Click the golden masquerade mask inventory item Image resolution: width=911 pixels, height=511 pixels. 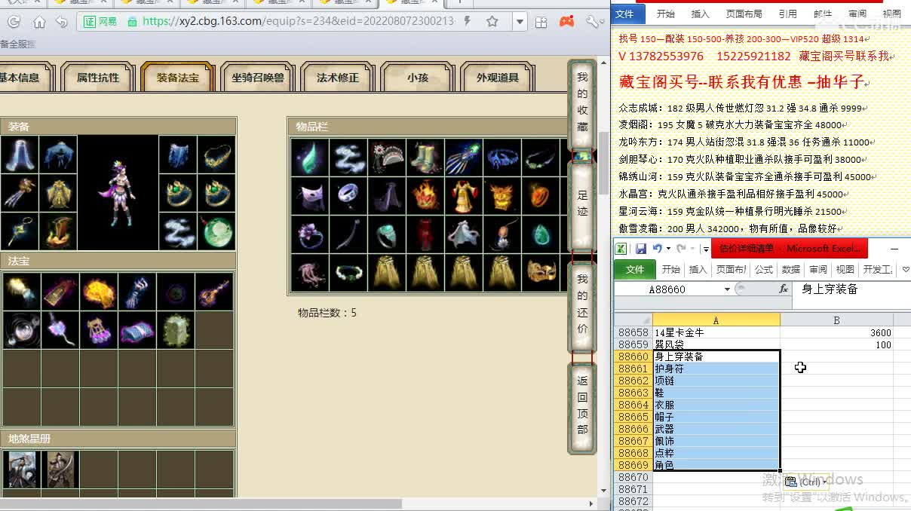541,274
